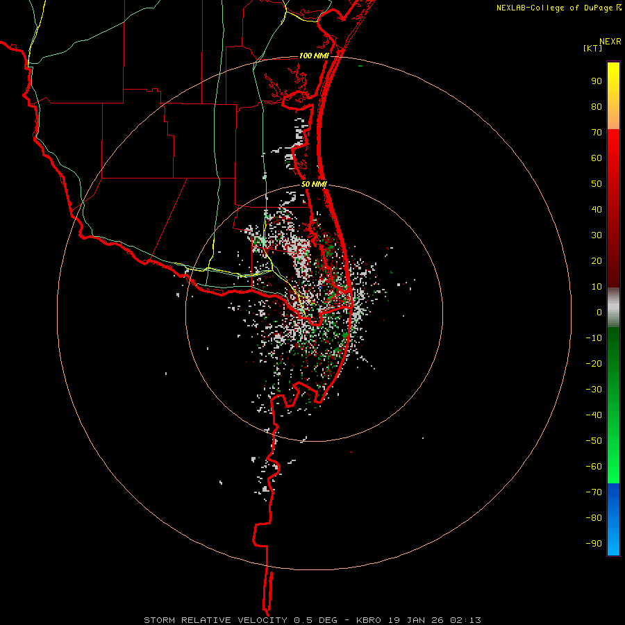The image size is (625, 625).
Task: Pick the positive 70 knot scale label
Action: pyautogui.click(x=597, y=133)
